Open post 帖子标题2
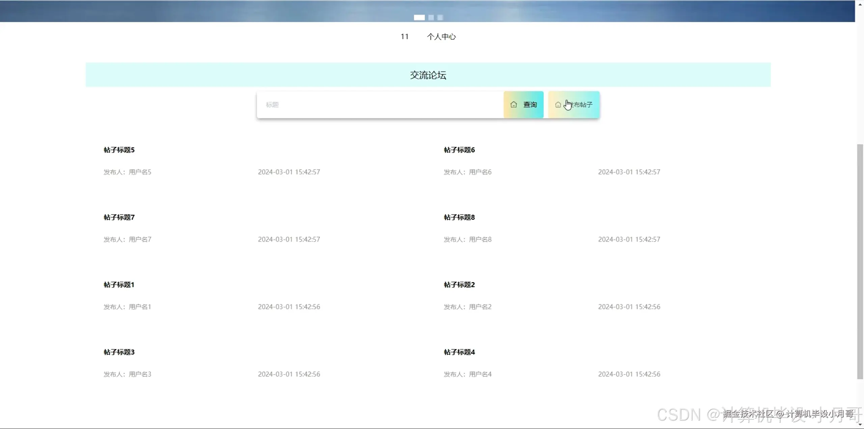The width and height of the screenshot is (864, 429). tap(459, 285)
